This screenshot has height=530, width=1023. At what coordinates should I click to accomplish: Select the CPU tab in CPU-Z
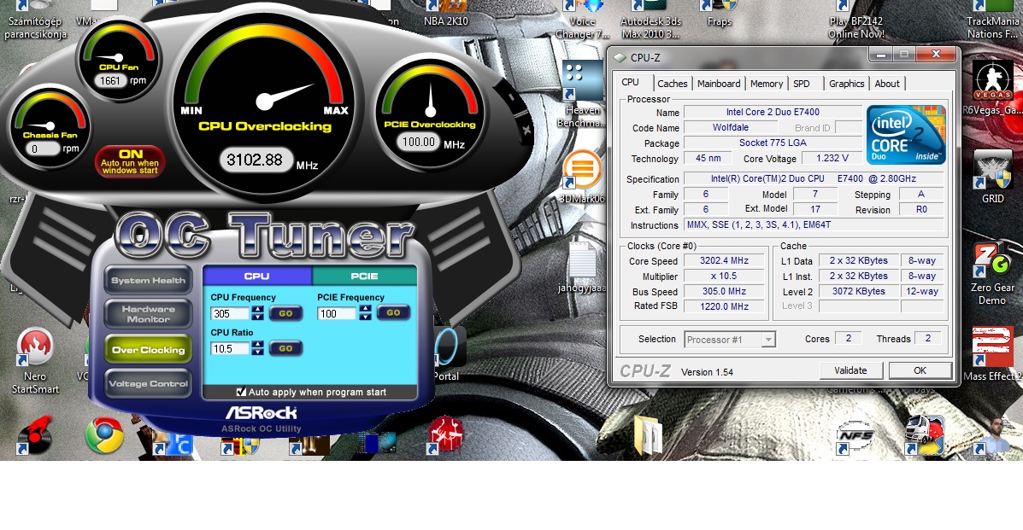click(631, 82)
